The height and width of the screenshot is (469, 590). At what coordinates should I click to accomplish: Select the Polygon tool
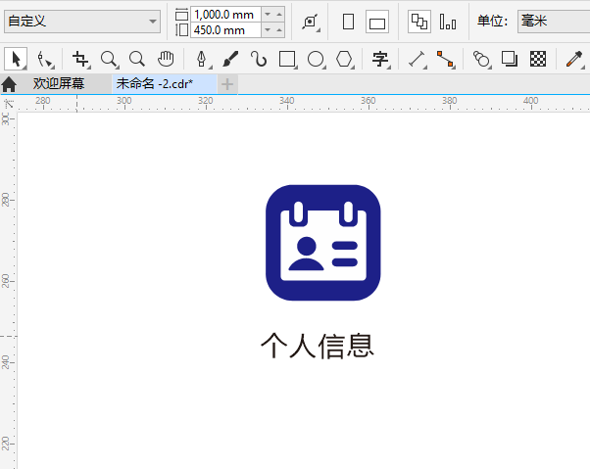344,60
